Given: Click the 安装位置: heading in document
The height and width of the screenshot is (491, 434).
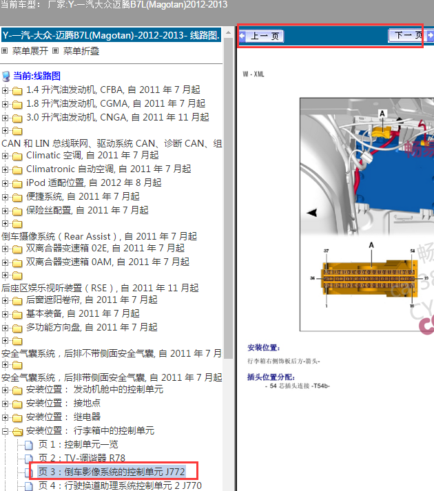Looking at the screenshot, I should [x=264, y=348].
